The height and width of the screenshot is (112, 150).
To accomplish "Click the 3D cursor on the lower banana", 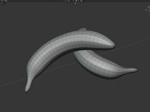I will (x=92, y=57).
